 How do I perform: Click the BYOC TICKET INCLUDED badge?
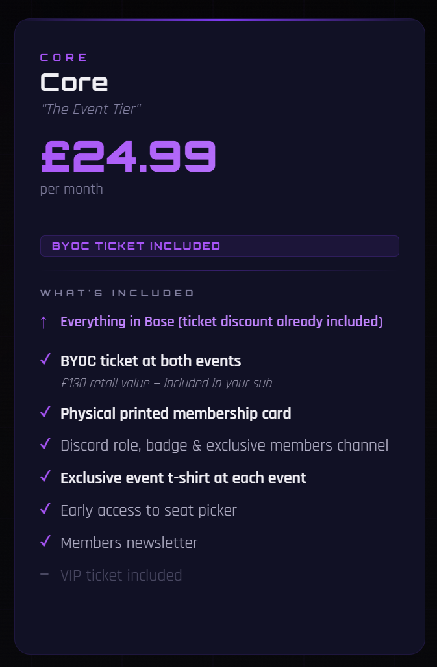pos(219,246)
